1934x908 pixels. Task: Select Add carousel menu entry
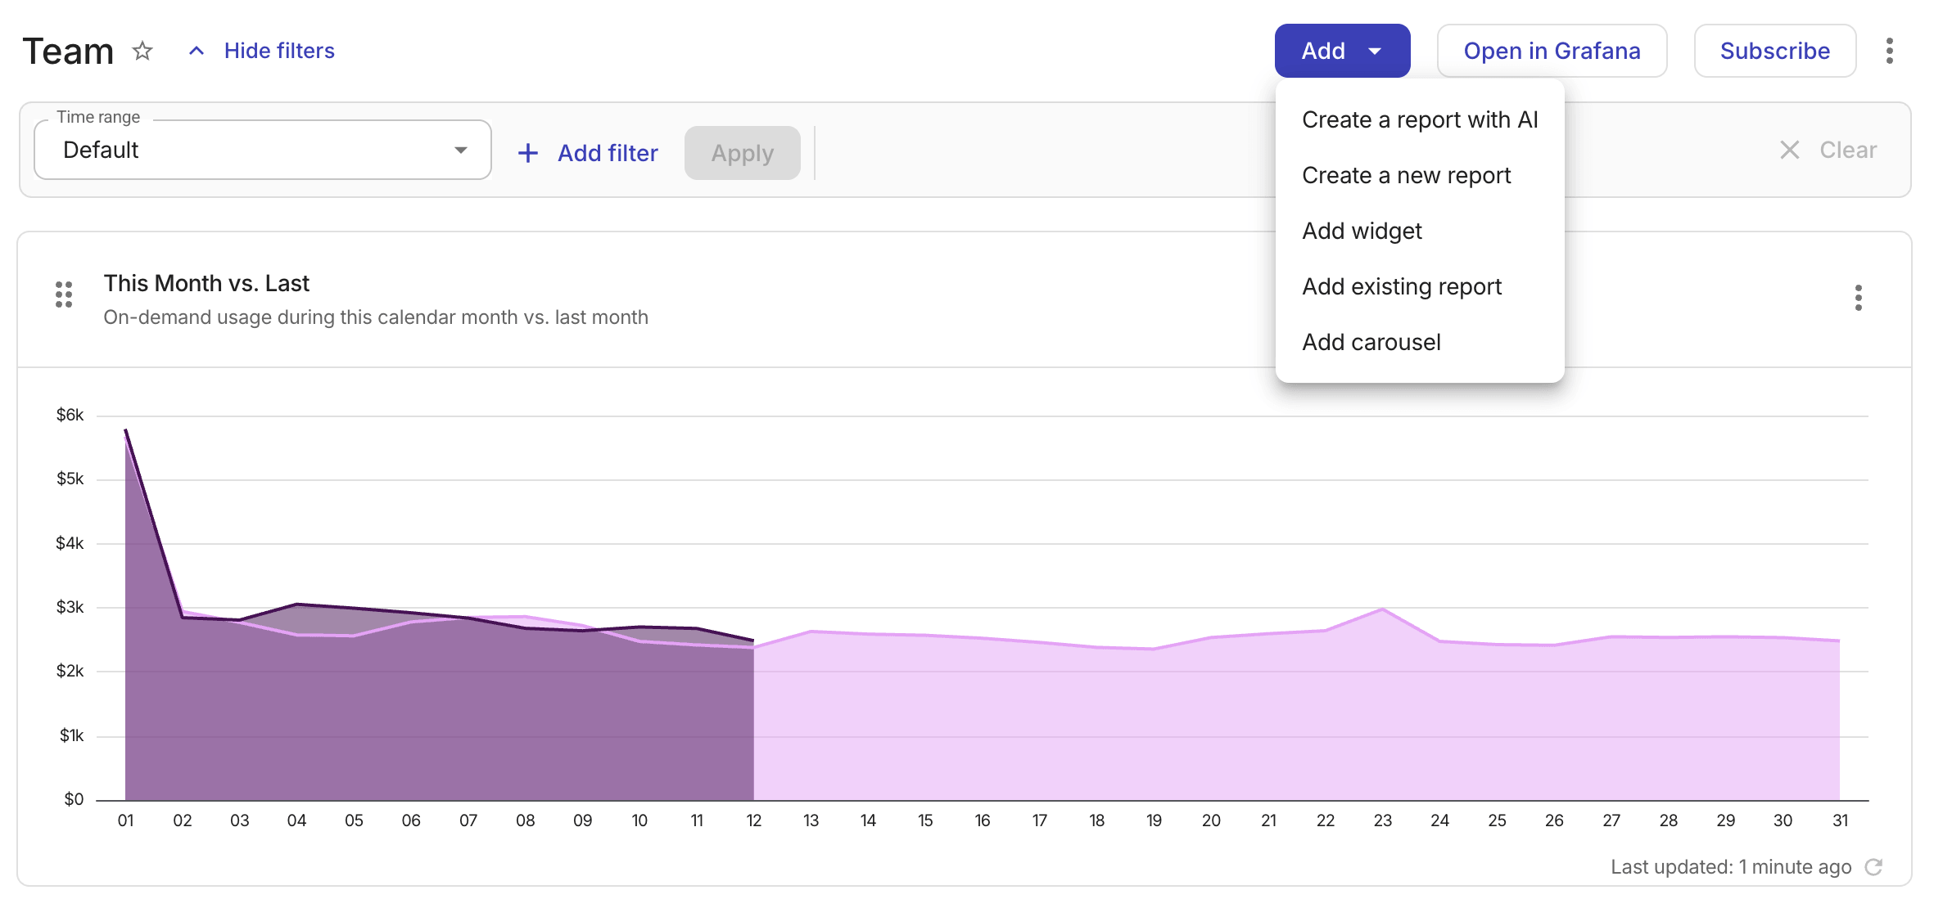pyautogui.click(x=1420, y=342)
